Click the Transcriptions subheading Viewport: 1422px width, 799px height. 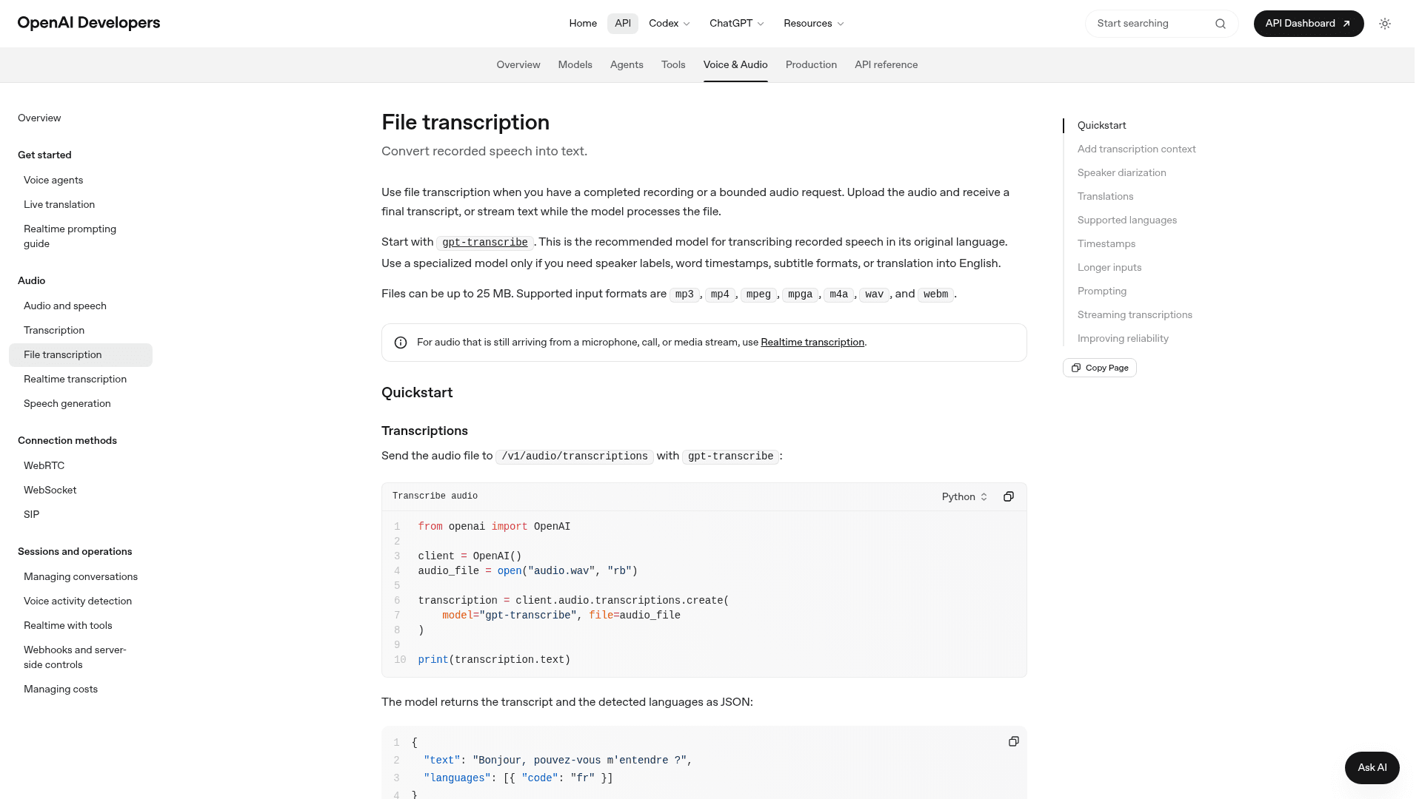pos(424,431)
